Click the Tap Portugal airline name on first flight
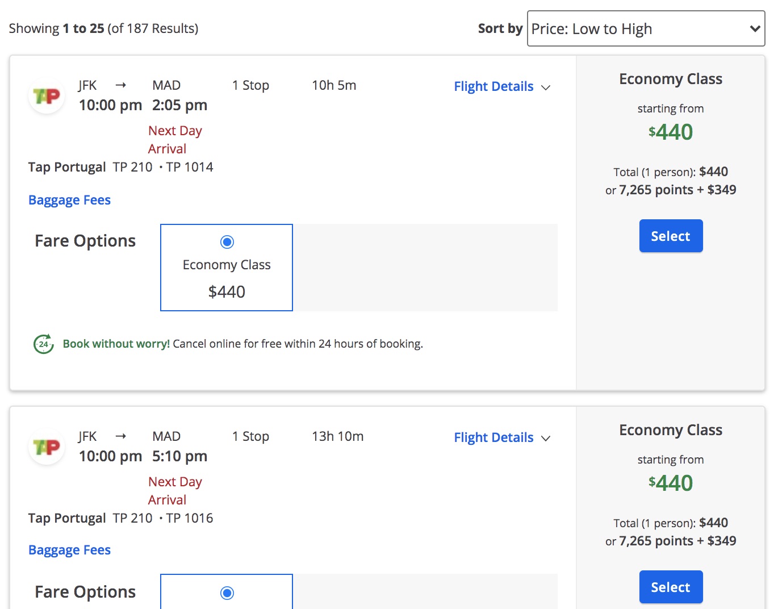778x609 pixels. click(x=67, y=167)
